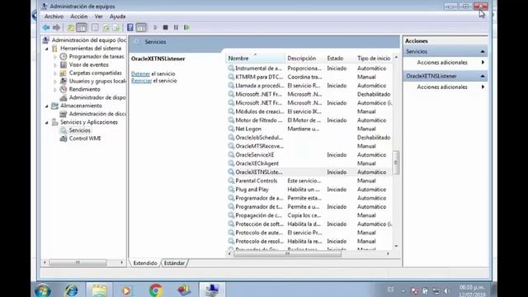Open File Explorer from the taskbar

click(x=99, y=290)
